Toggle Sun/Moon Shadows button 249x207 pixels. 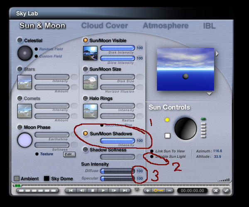coord(85,133)
